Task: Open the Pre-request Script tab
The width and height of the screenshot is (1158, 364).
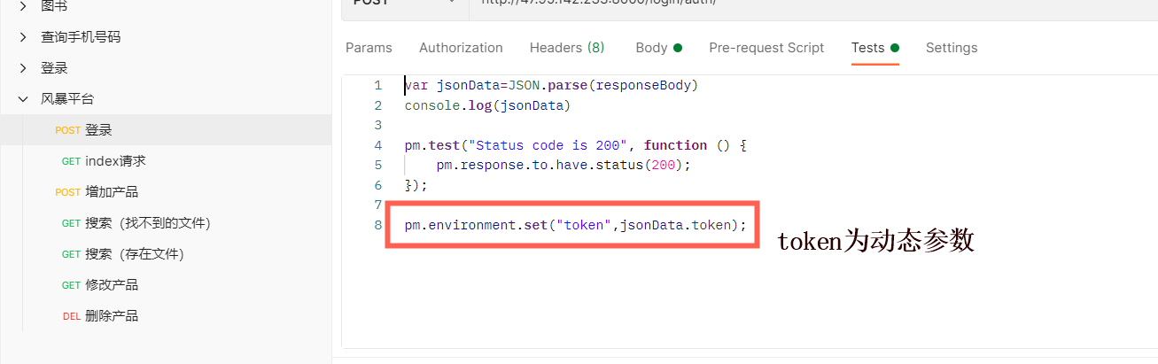Action: (766, 48)
